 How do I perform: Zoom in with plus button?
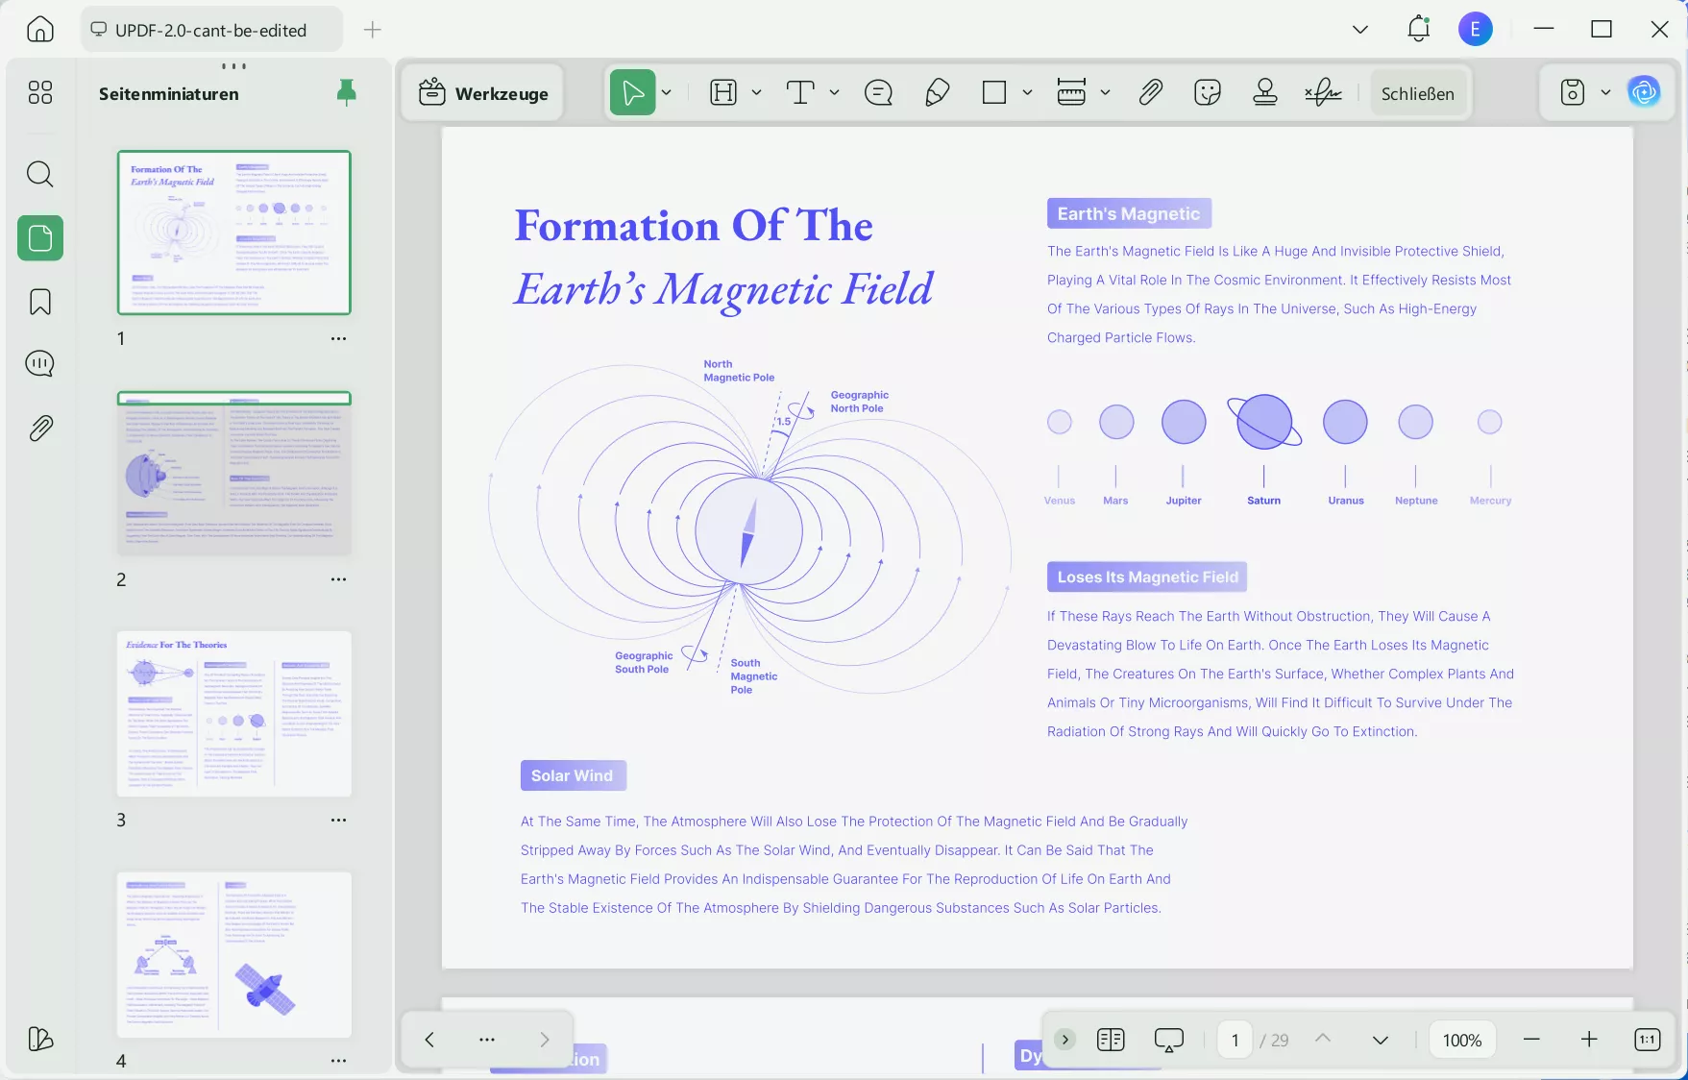click(1589, 1040)
